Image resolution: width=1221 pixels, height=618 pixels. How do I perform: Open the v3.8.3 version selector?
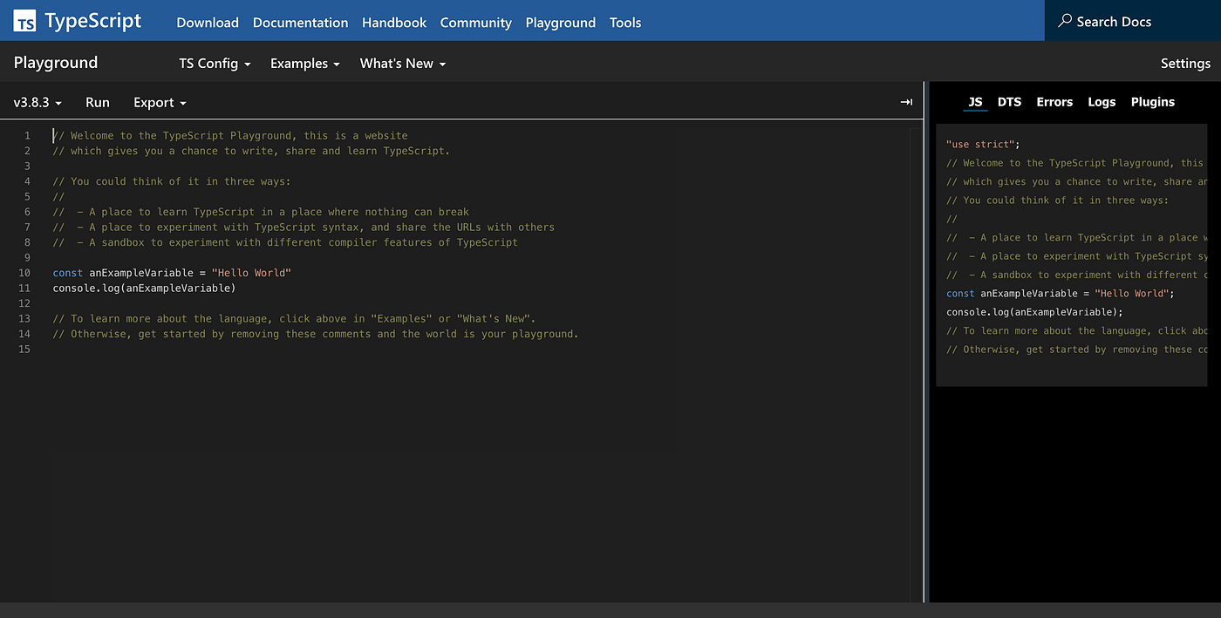37,102
